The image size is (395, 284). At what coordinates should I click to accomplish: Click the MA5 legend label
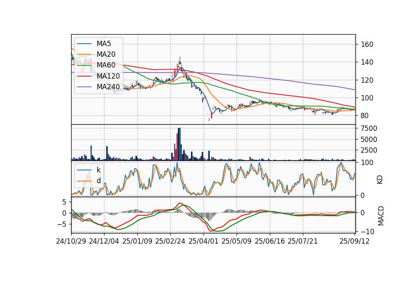click(104, 44)
